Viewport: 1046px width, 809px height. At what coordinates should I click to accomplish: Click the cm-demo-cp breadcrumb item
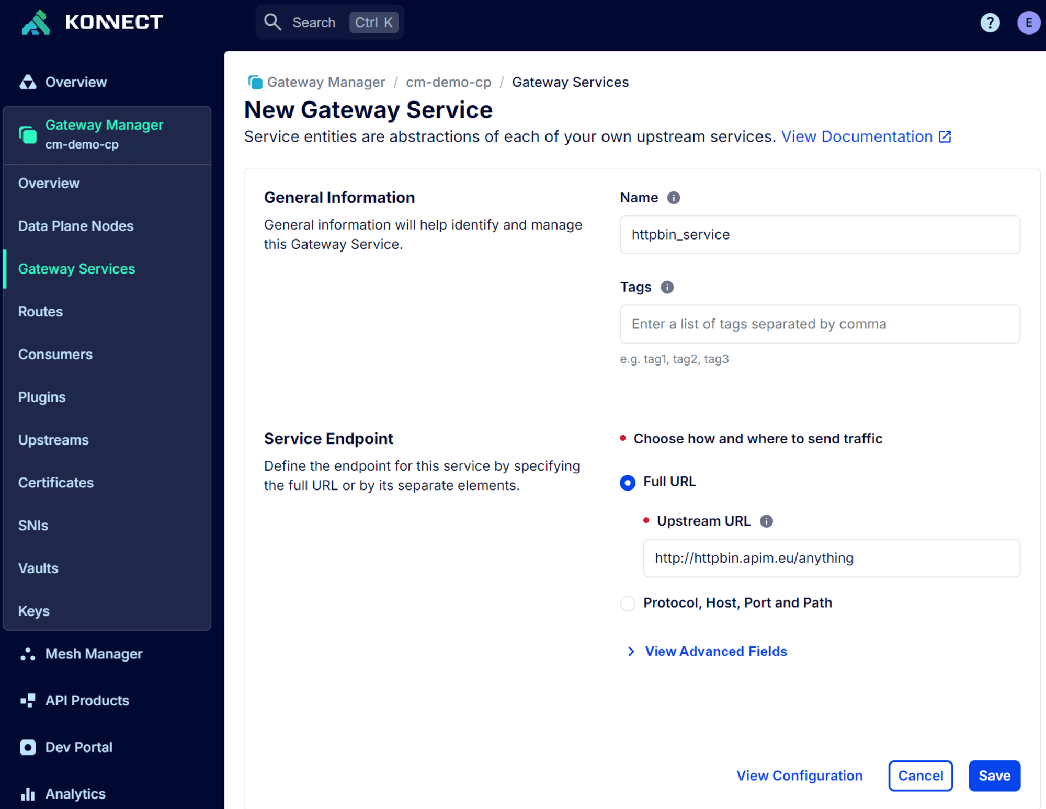[x=448, y=82]
